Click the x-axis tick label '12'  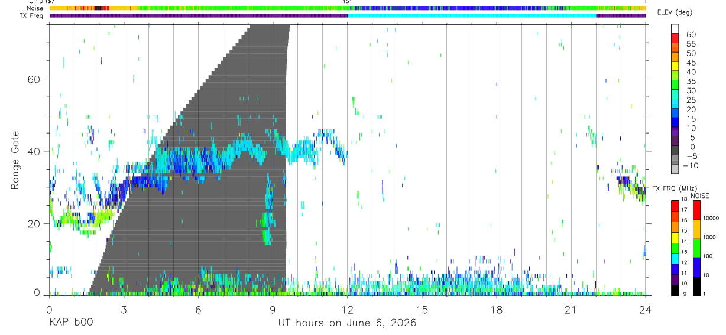tap(348, 310)
